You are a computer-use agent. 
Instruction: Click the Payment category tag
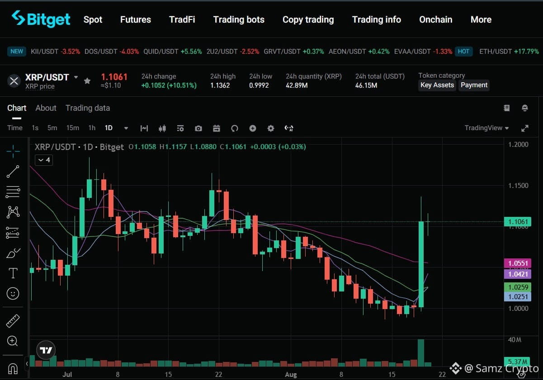coord(474,85)
